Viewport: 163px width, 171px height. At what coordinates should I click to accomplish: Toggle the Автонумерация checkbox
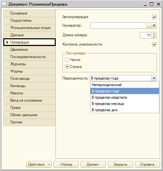click(x=154, y=17)
